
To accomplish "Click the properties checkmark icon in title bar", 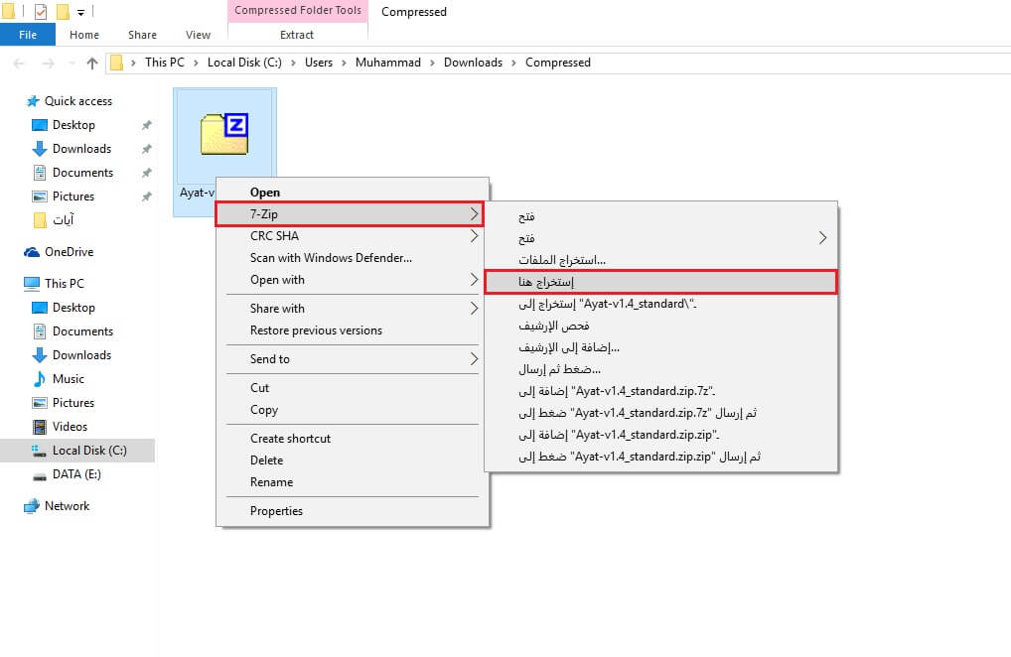I will click(40, 12).
